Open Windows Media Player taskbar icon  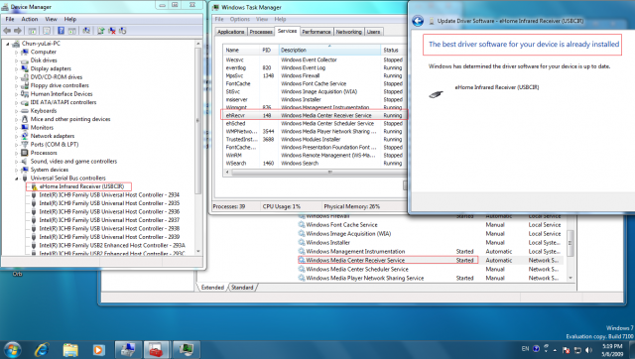pos(99,350)
